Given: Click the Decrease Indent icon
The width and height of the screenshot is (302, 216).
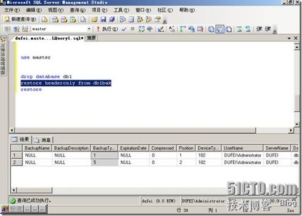Looking at the screenshot, I should [x=259, y=29].
